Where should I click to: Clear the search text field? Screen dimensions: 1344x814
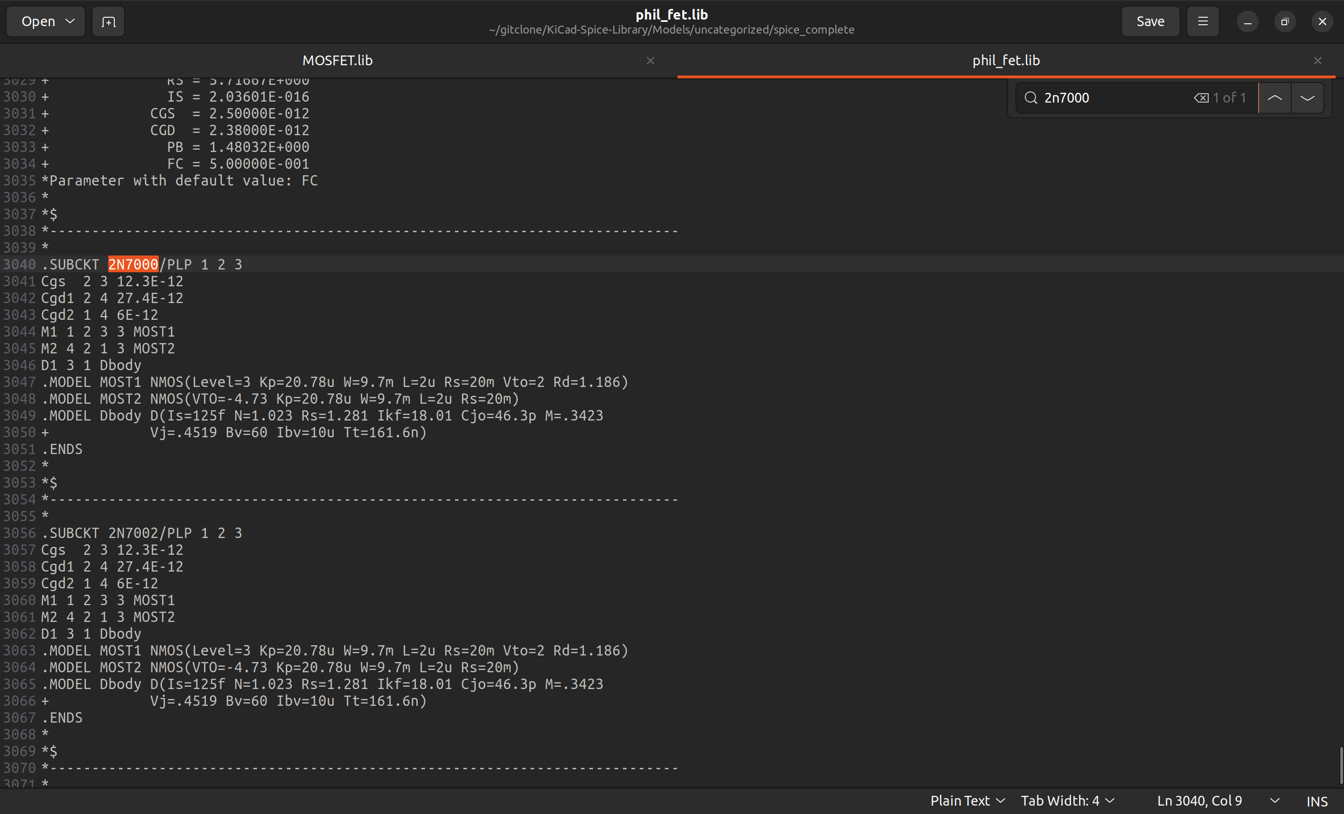1201,98
